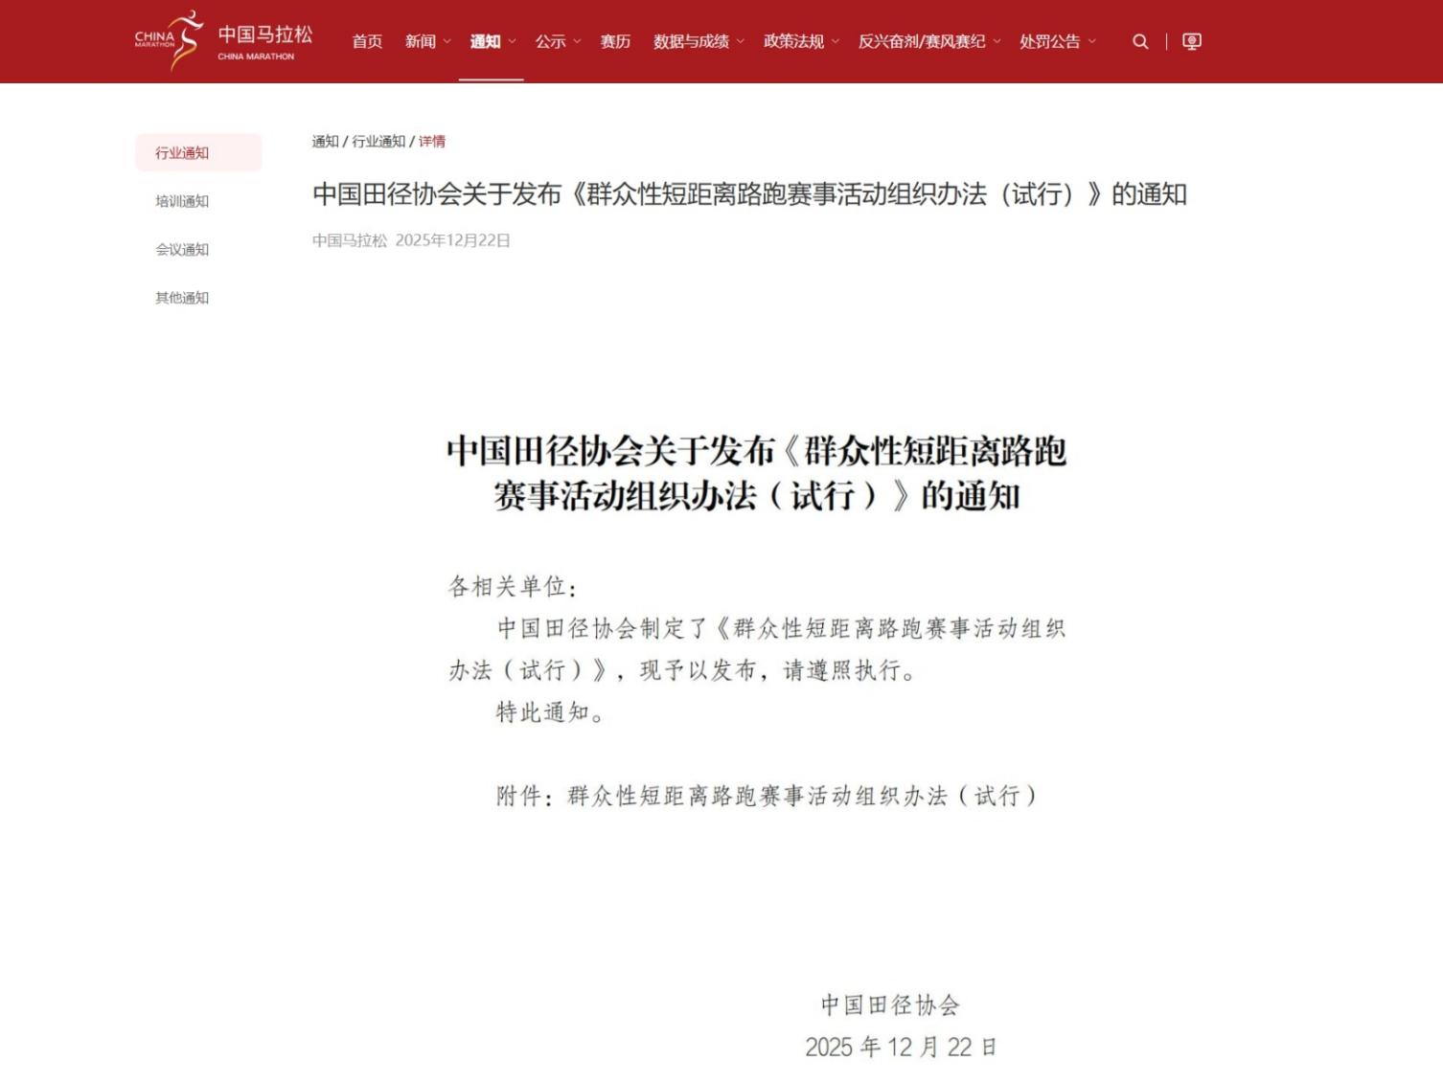Open the attachment 群众性短距离路跑赛事活动组织办法 link
This screenshot has height=1082, width=1443.
[802, 795]
